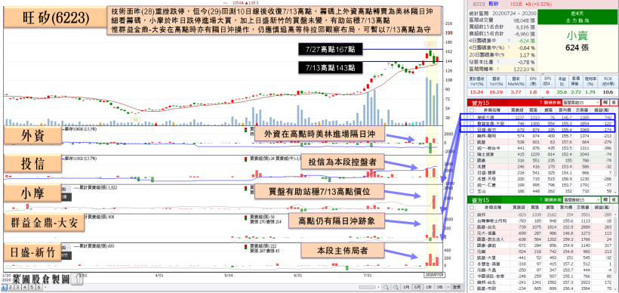
Task: Tick checkbox for 國泰 buyer row
Action: (x=472, y=160)
